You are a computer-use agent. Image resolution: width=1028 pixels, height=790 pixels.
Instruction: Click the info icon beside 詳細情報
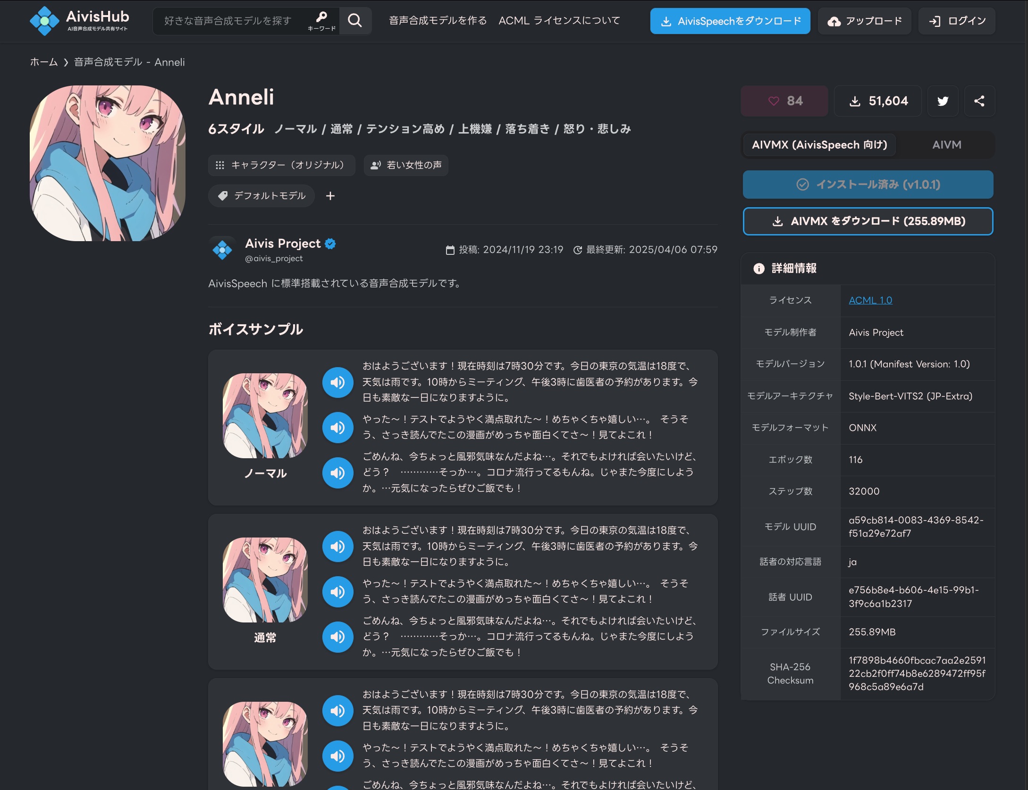click(759, 269)
